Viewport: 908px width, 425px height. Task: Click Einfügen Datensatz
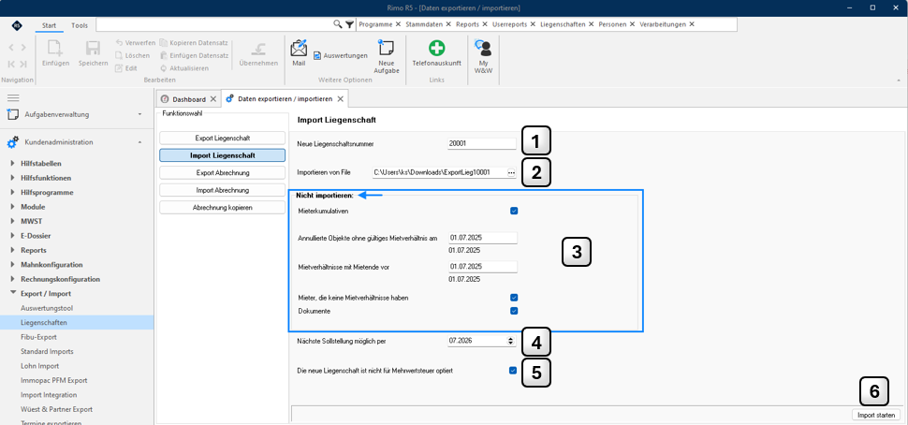click(x=195, y=55)
